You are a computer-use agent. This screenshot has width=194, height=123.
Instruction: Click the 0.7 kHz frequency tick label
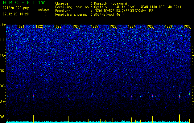click(3, 101)
